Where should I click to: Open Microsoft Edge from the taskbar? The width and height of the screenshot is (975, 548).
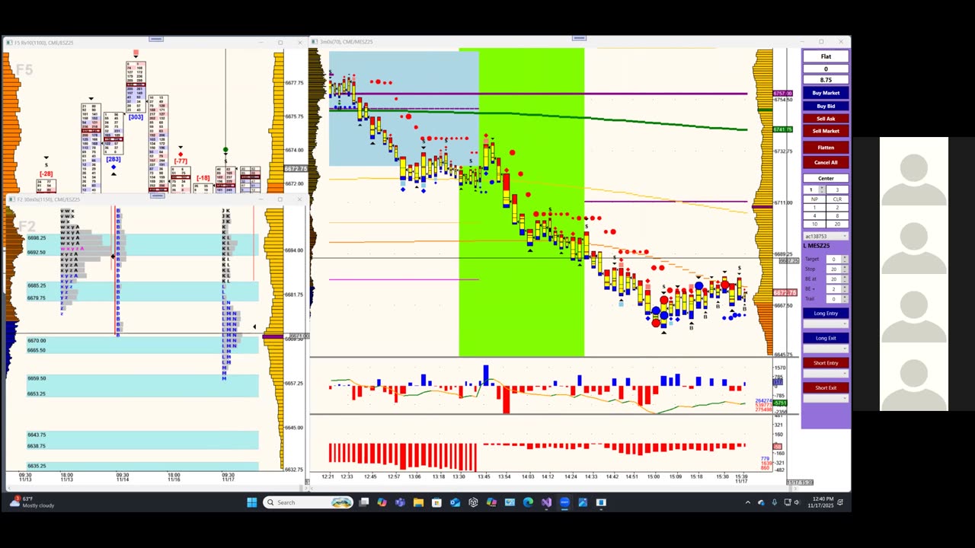point(528,502)
